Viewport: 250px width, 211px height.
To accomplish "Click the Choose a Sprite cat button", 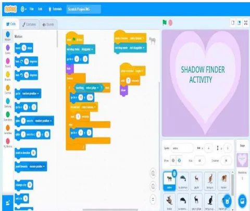I will tap(227, 201).
